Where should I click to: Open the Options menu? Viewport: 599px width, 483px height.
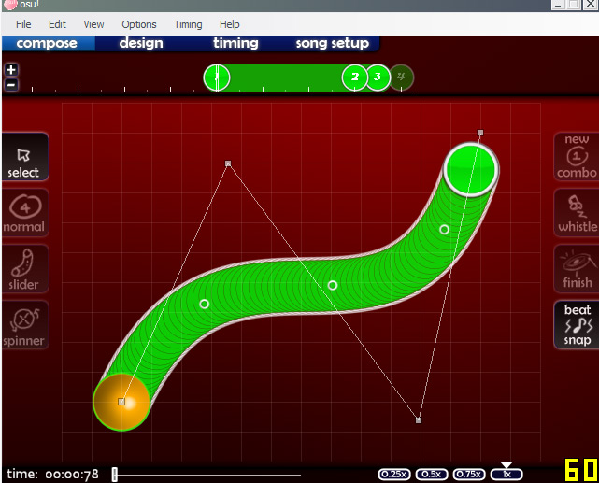(x=139, y=24)
